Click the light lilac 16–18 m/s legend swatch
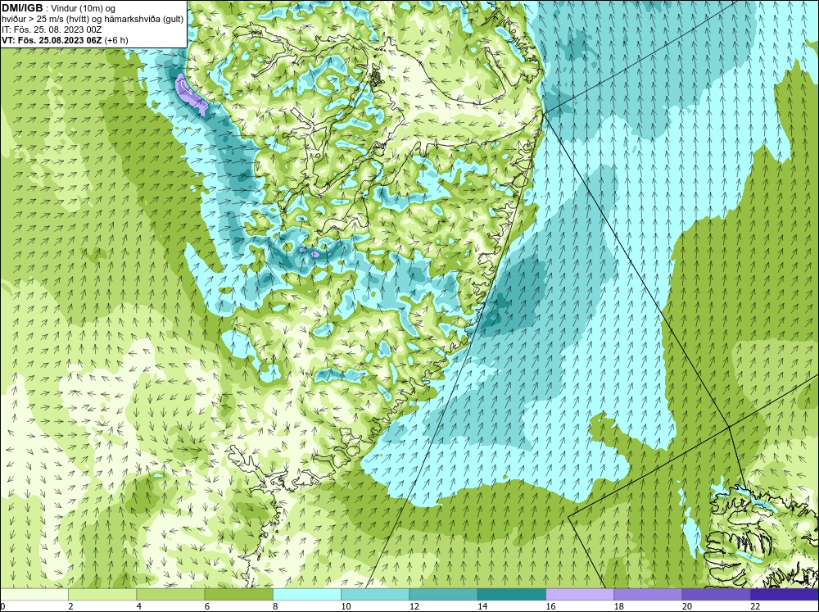819x612 pixels. (580, 594)
